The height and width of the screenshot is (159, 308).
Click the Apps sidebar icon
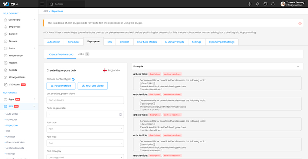tap(6, 99)
